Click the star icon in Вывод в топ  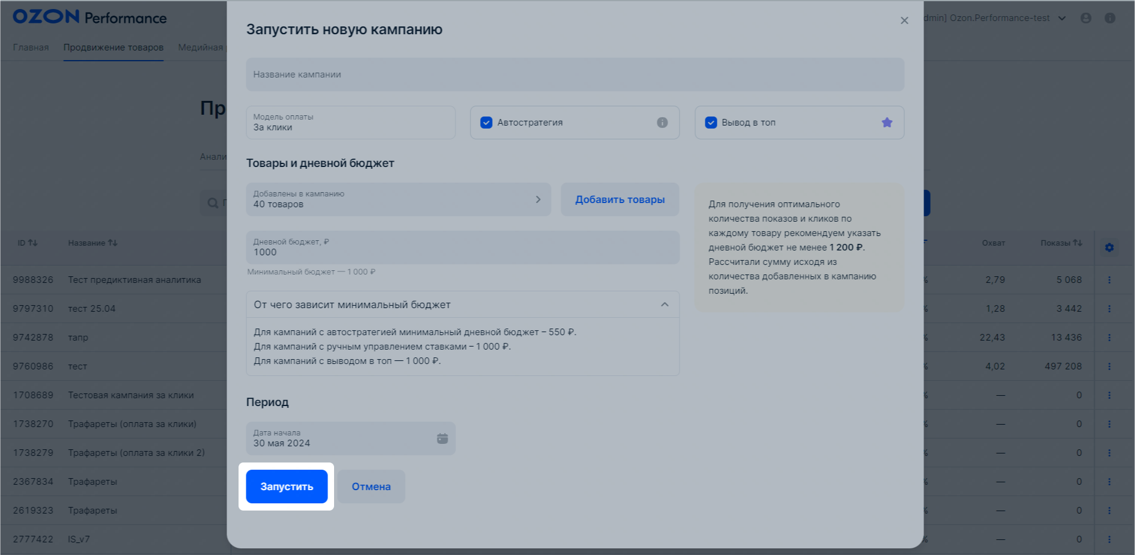(887, 123)
